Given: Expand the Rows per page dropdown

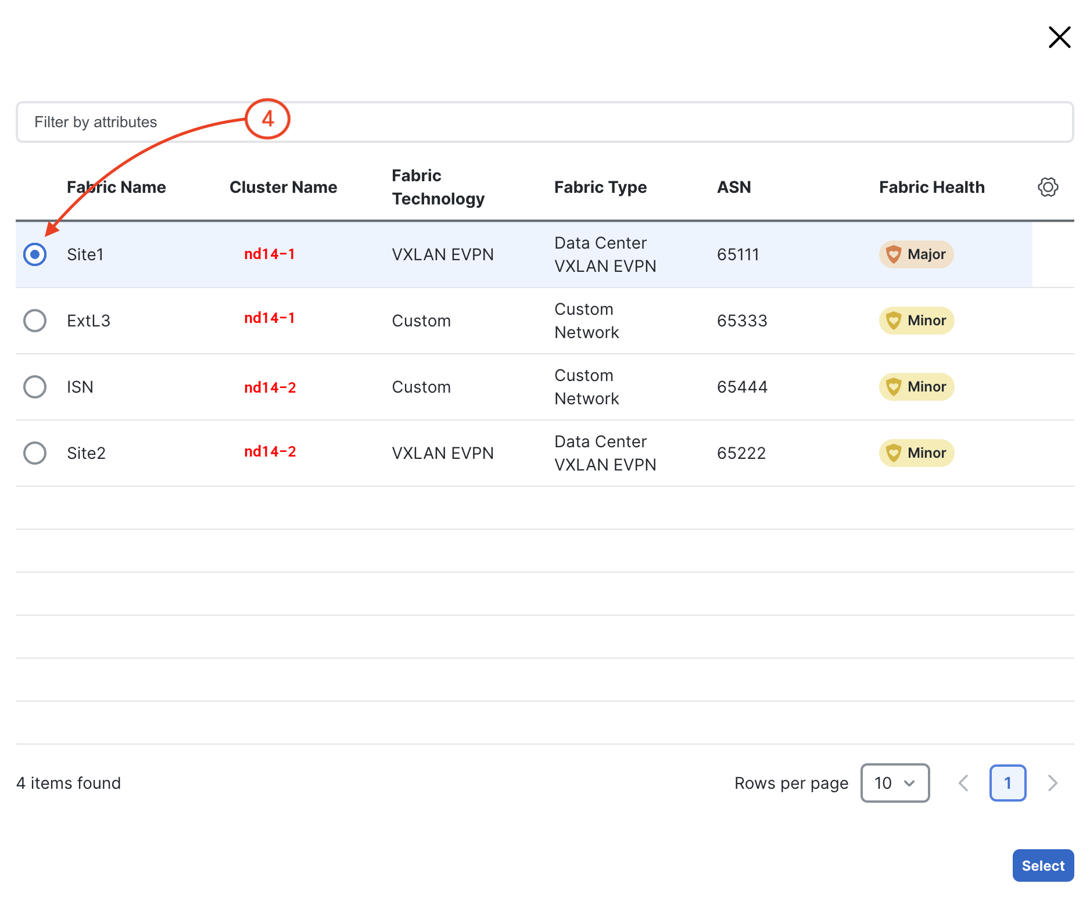Looking at the screenshot, I should 895,783.
